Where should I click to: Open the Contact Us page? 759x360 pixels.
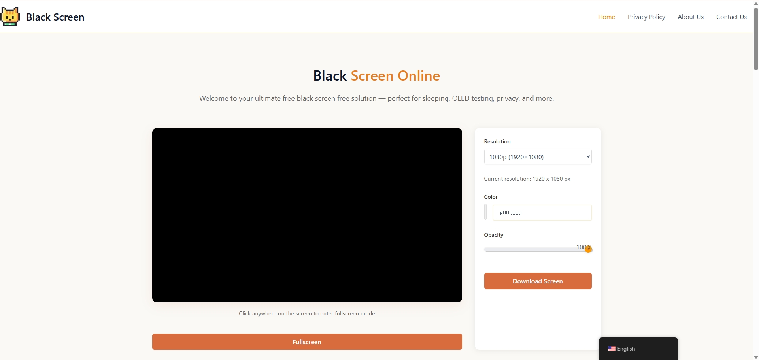(x=731, y=17)
